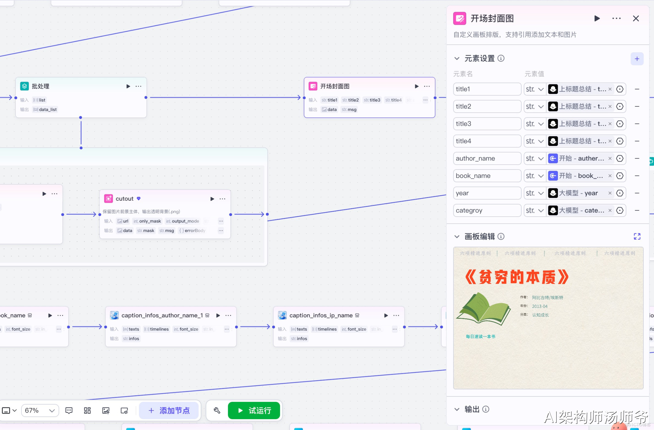Open the cutout node's ellipsis menu

click(x=222, y=199)
